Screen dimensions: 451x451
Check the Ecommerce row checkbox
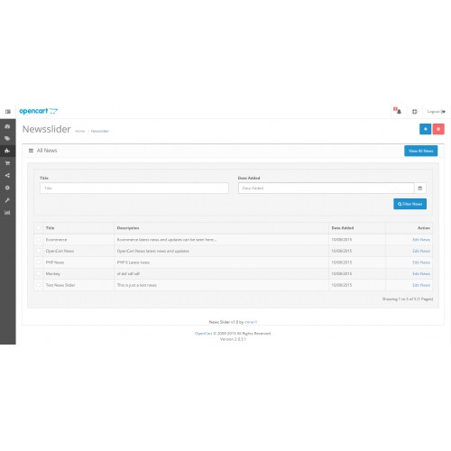pyautogui.click(x=39, y=239)
